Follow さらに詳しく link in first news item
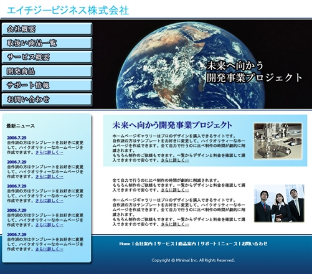 49,153
